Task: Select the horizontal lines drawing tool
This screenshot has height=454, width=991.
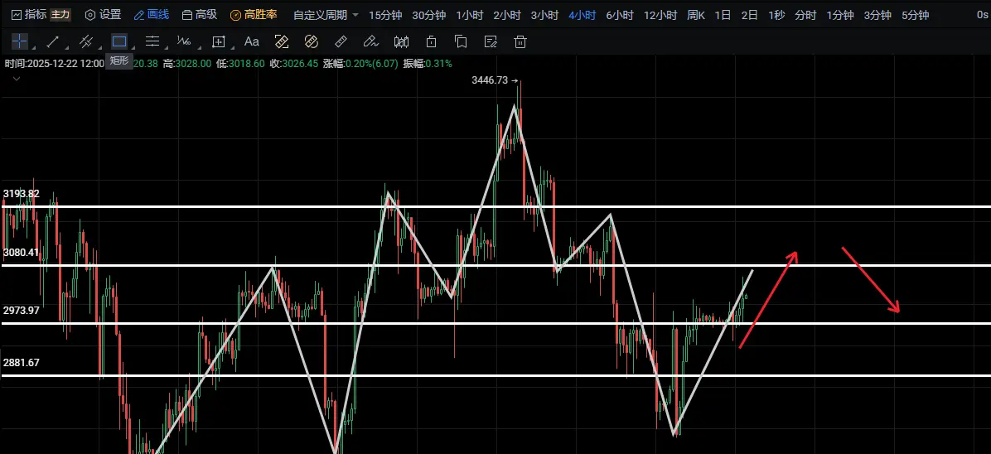Action: click(152, 41)
